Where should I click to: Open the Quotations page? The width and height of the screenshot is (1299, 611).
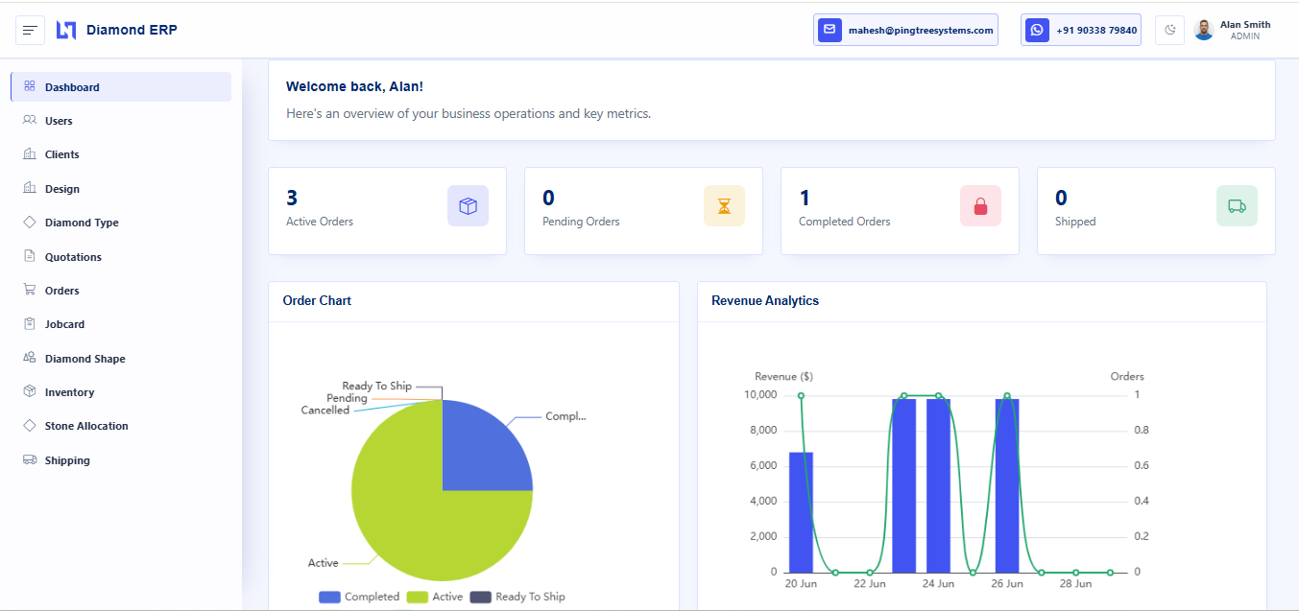coord(121,257)
